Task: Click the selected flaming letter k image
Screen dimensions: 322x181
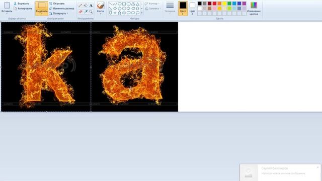Action: pos(46,67)
